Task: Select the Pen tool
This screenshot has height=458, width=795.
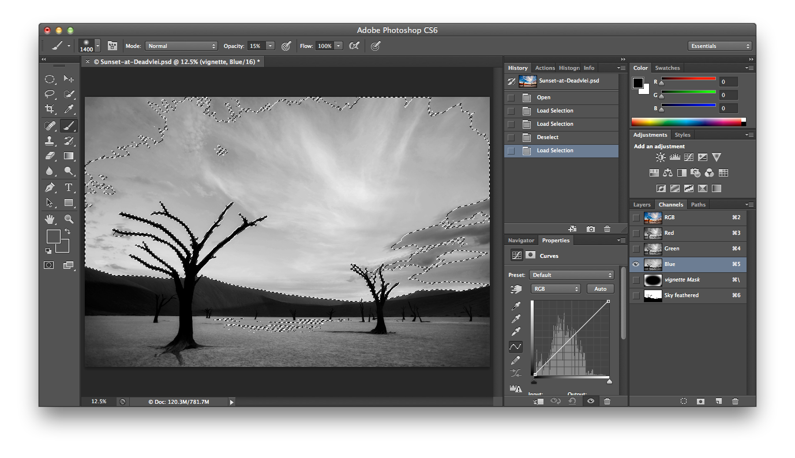Action: pyautogui.click(x=50, y=187)
